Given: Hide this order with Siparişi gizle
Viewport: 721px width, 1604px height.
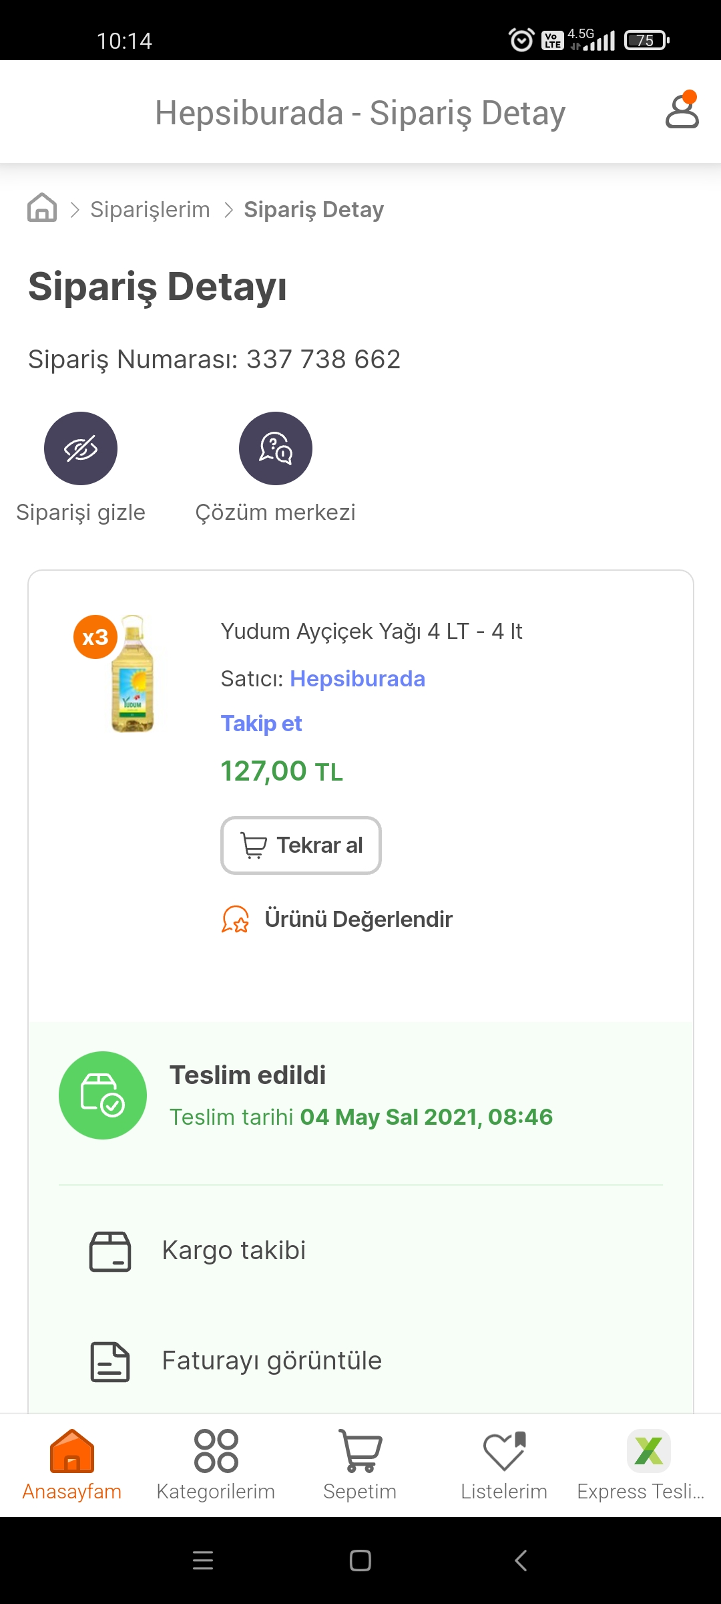Looking at the screenshot, I should click(81, 468).
